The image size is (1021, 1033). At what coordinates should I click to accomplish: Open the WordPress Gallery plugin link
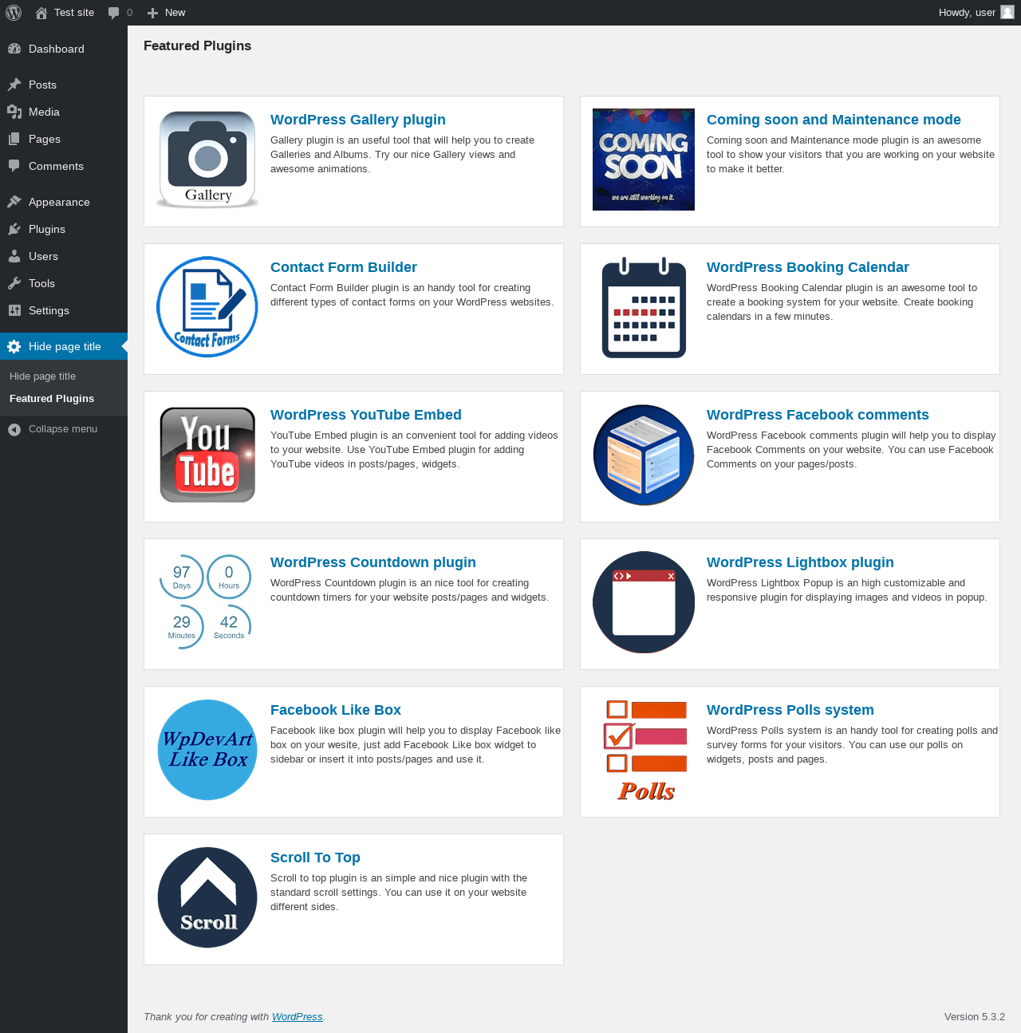coord(358,120)
